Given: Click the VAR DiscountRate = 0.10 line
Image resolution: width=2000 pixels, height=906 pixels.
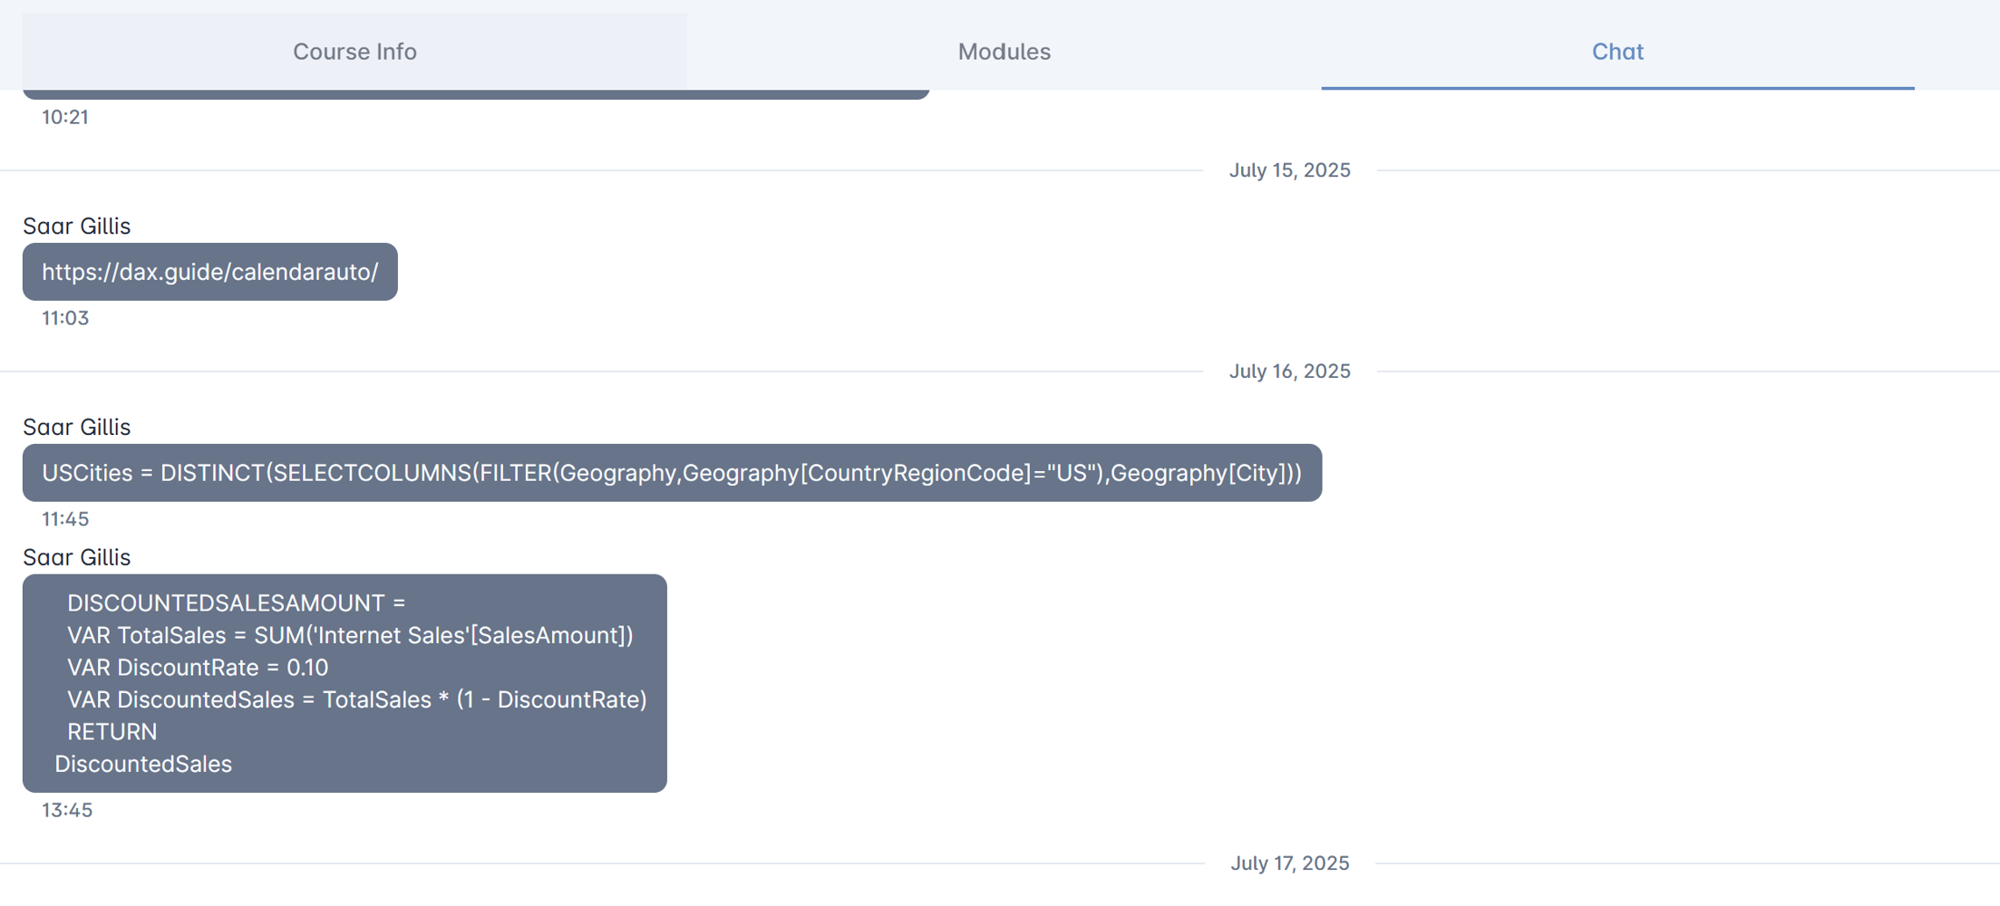Looking at the screenshot, I should click(198, 668).
